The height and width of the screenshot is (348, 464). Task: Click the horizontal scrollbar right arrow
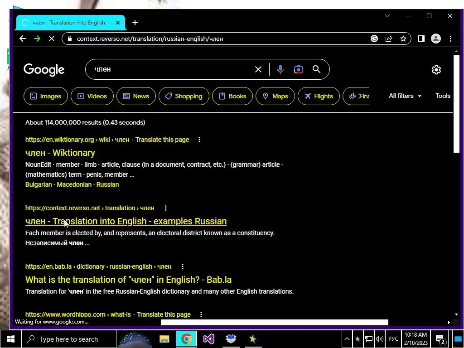pos(449,322)
